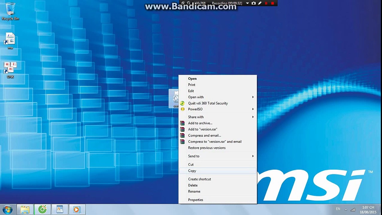This screenshot has height=215, width=382.
Task: Expand the Share with submenu
Action: pyautogui.click(x=218, y=117)
